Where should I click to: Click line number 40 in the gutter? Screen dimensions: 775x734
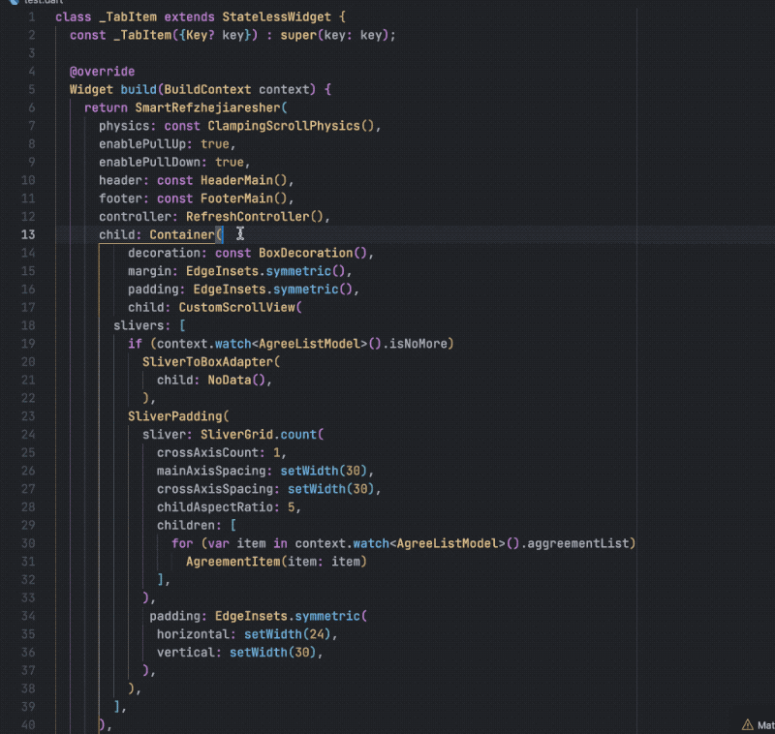[x=28, y=724]
